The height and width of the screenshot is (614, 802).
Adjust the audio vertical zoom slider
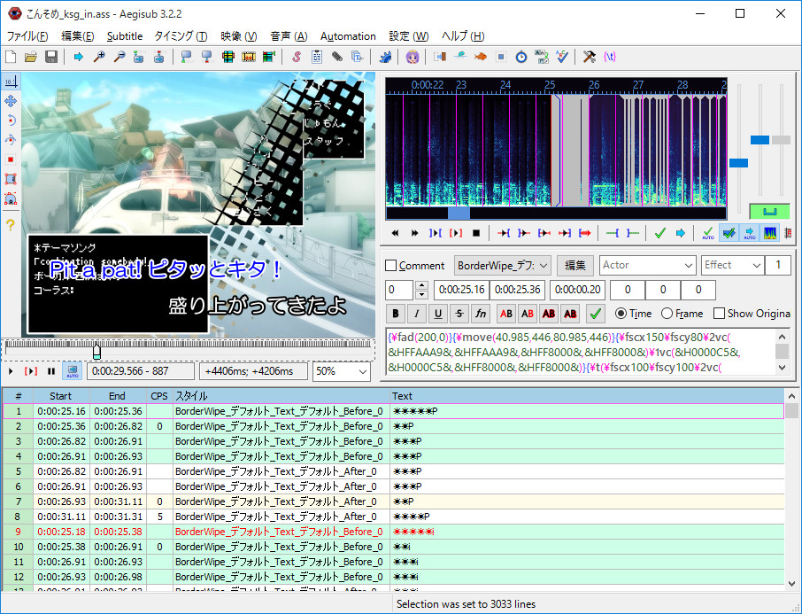tap(760, 140)
